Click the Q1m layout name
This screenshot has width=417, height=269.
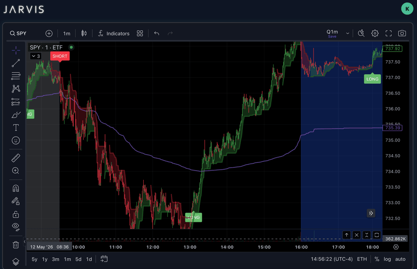pos(332,32)
